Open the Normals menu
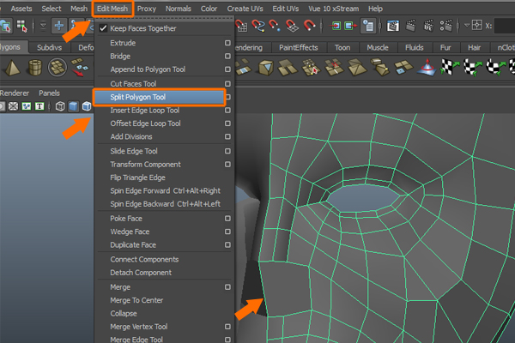The width and height of the screenshot is (515, 343). pos(179,8)
